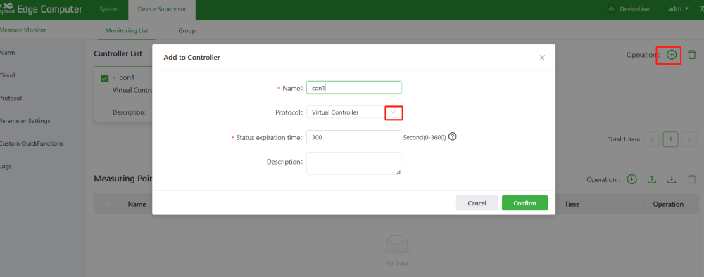Click the Total 1 item text

(624, 139)
